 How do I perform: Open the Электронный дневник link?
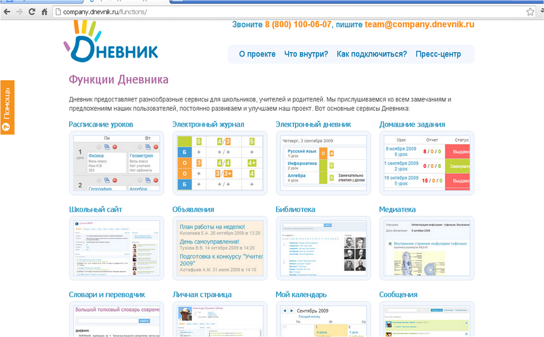click(x=313, y=124)
